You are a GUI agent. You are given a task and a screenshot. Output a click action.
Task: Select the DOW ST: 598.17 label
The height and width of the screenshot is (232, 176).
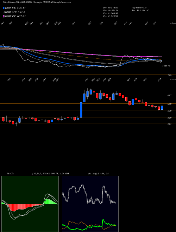click(x=15, y=8)
